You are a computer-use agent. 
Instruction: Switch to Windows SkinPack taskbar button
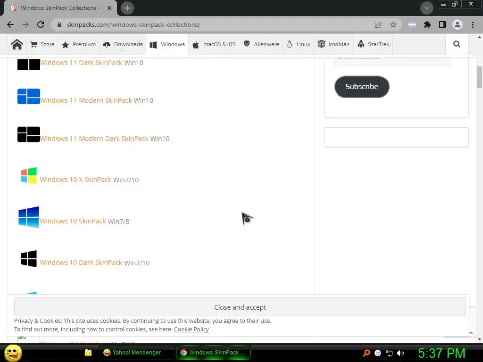click(213, 353)
